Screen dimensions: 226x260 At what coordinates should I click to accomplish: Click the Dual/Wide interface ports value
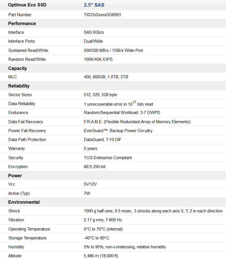tap(93, 41)
